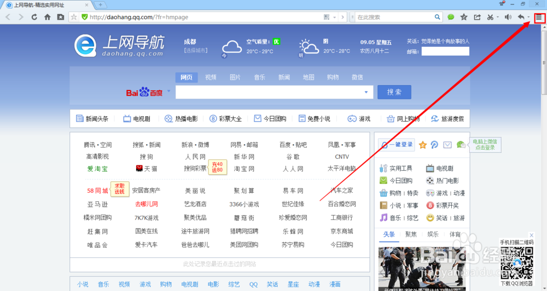The width and height of the screenshot is (547, 291).
Task: Click the 邮箱 email input field
Action: (445, 51)
